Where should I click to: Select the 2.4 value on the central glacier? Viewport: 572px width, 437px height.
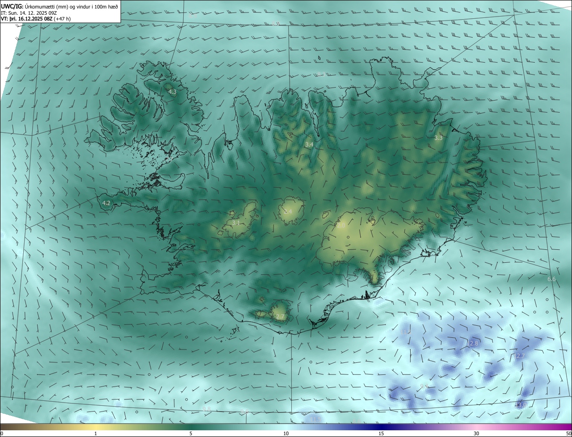pyautogui.click(x=288, y=211)
